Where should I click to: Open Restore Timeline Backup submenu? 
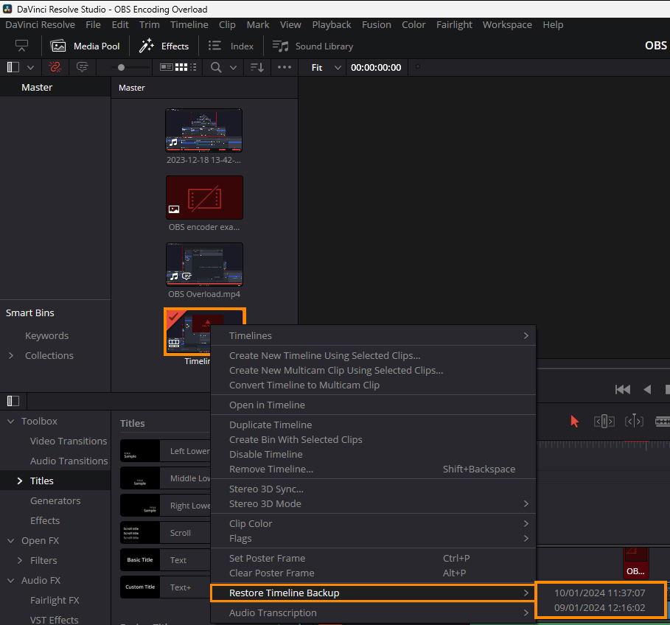coord(373,593)
